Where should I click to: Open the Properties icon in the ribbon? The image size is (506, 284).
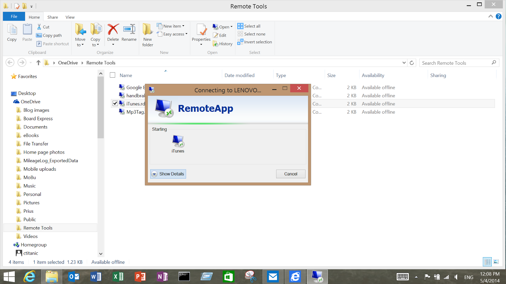coord(201,34)
